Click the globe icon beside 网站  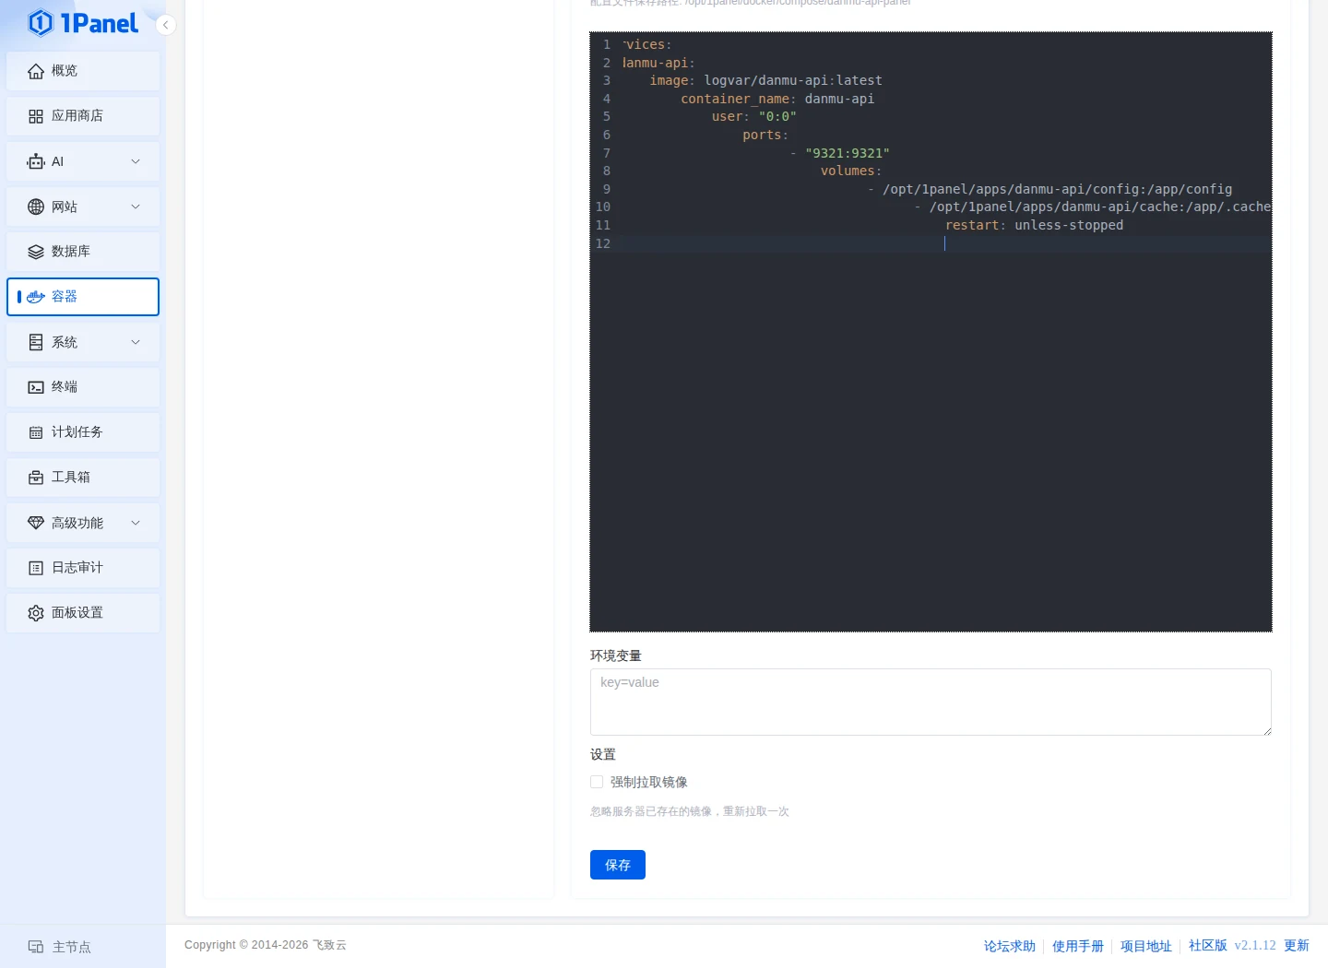tap(36, 207)
